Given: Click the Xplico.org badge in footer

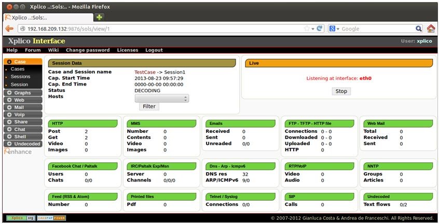Looking at the screenshot, I should [x=21, y=218].
